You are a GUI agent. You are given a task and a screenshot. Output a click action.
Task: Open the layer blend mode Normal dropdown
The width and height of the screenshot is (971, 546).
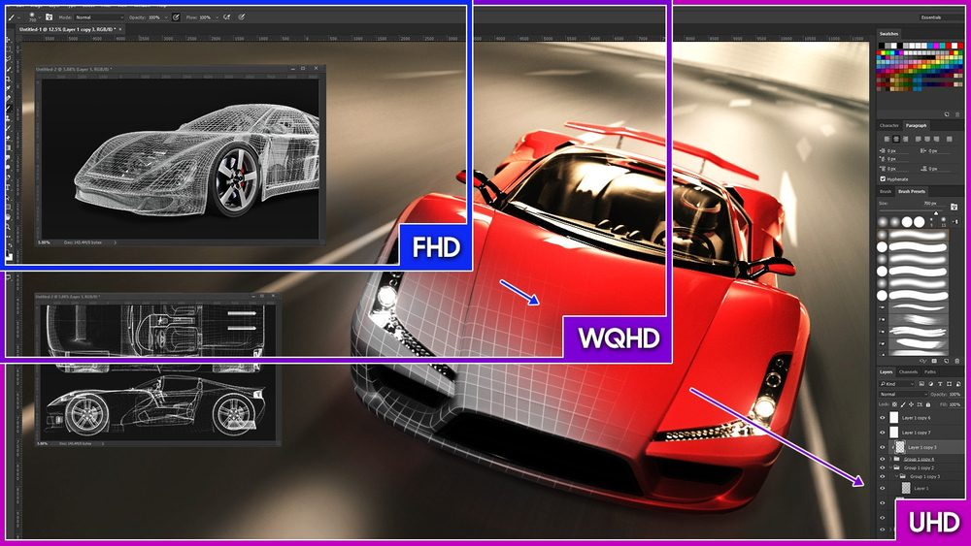point(896,395)
